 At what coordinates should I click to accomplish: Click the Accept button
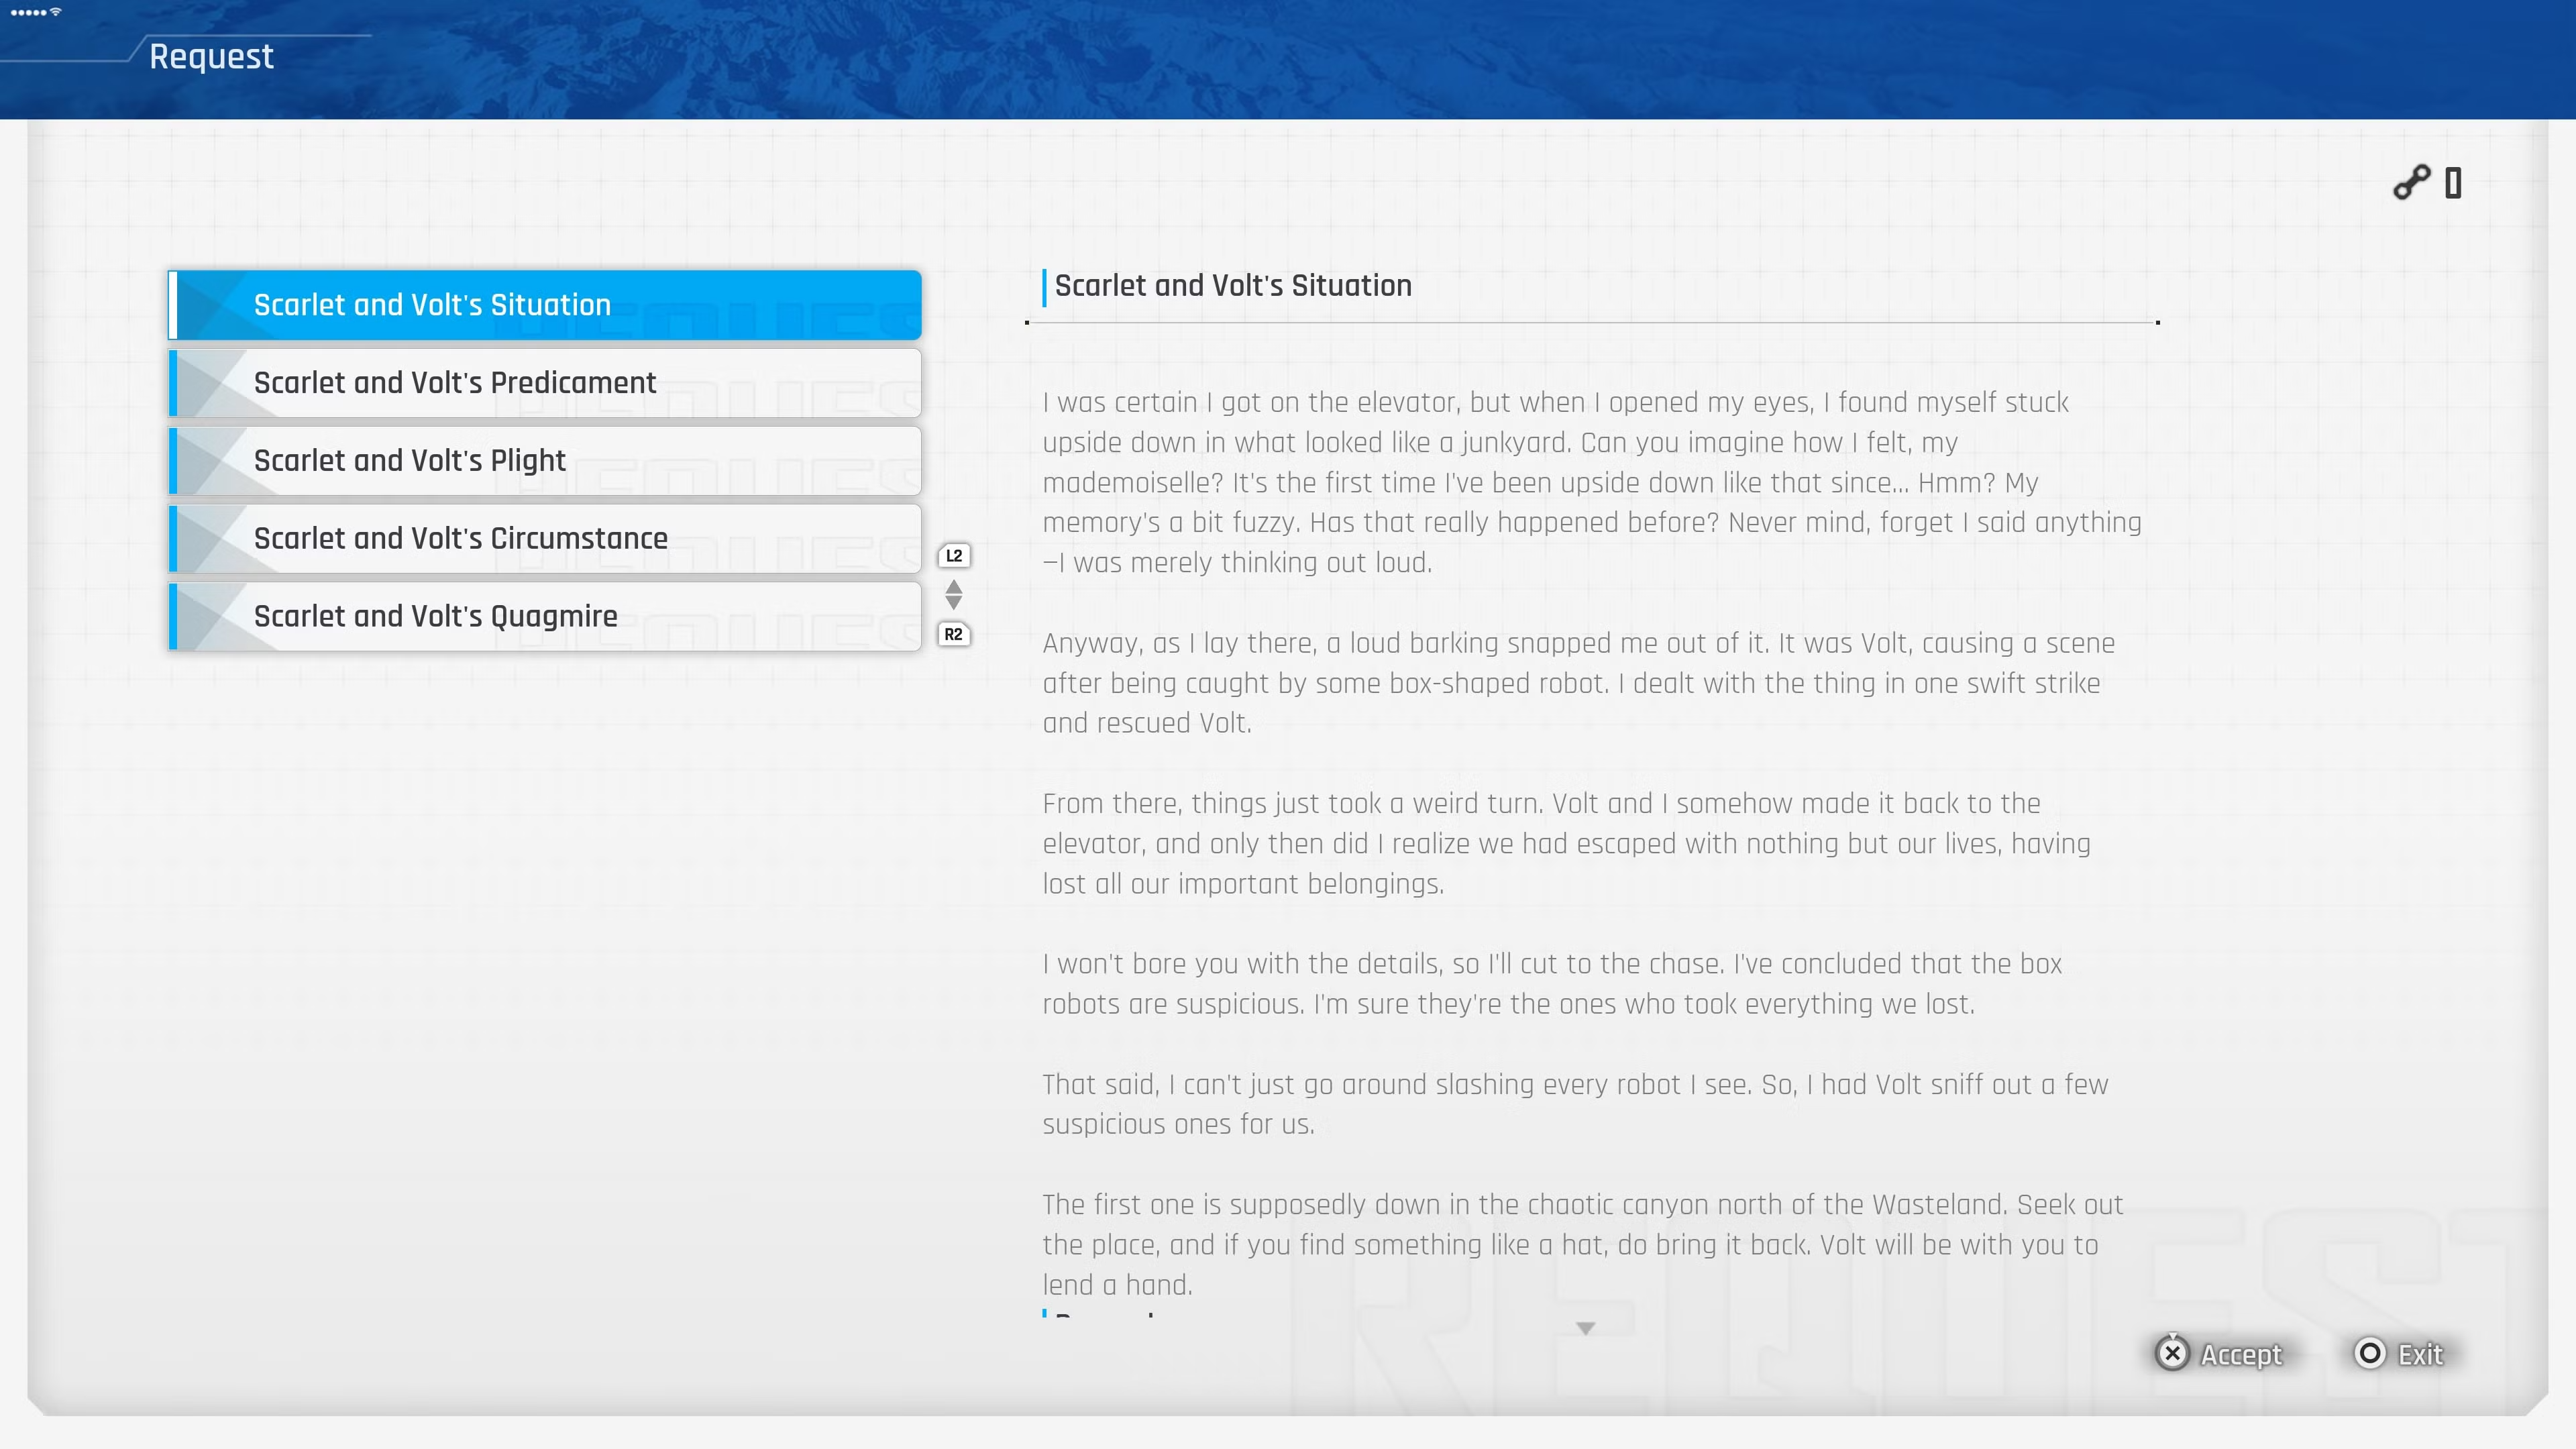click(x=2220, y=1354)
